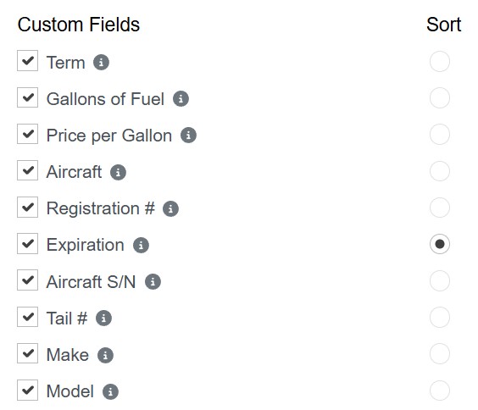Click info icon beside Gallons of Fuel

pos(181,99)
